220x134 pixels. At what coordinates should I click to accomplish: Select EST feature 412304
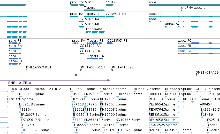point(20,112)
